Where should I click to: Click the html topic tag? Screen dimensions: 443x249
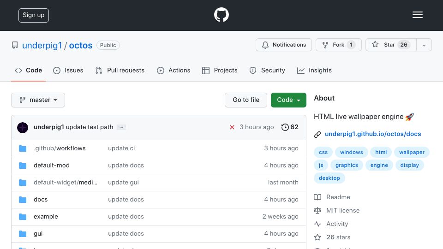pos(381,152)
